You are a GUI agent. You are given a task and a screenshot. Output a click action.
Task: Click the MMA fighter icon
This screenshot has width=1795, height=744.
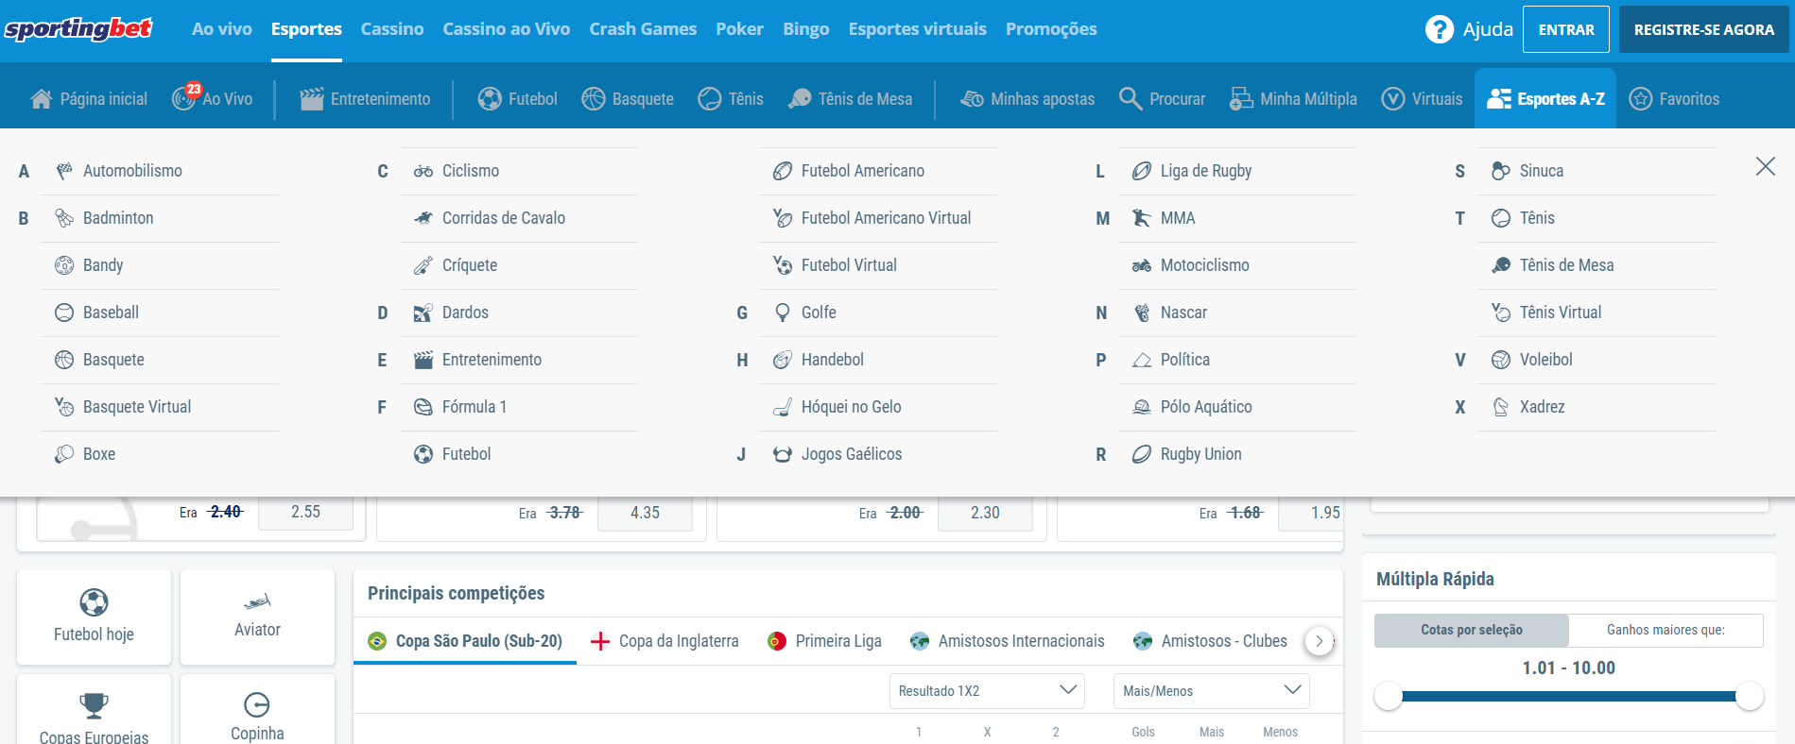(x=1142, y=218)
